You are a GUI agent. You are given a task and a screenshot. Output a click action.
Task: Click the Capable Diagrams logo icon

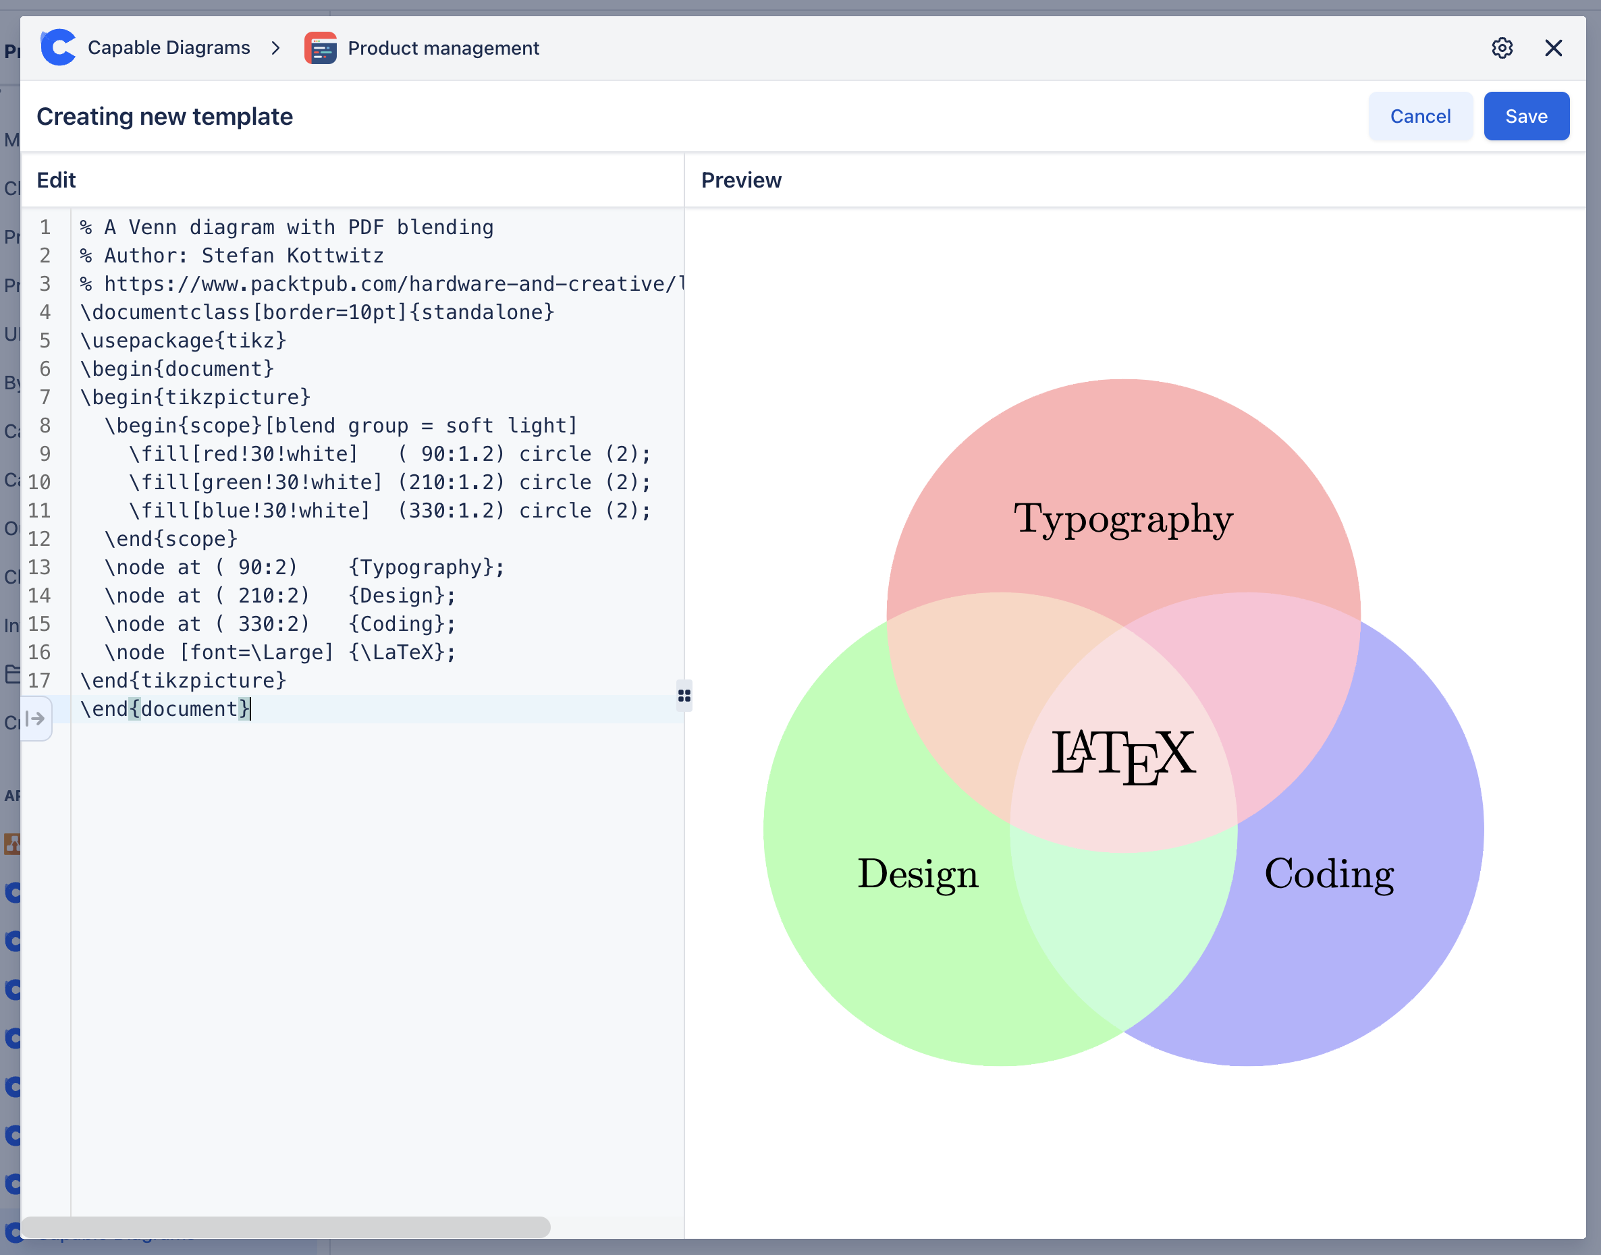pyautogui.click(x=58, y=48)
